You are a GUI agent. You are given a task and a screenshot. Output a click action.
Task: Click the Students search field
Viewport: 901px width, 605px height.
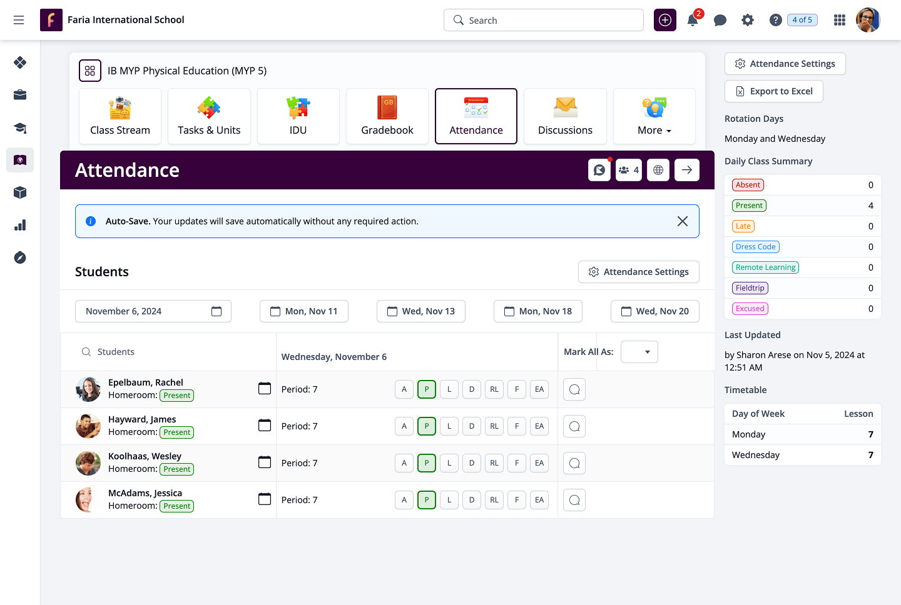[x=175, y=352]
